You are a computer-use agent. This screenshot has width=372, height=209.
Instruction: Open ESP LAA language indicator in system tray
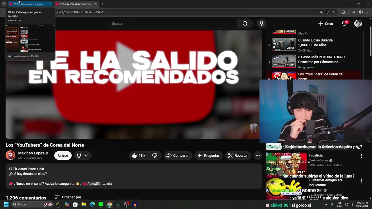point(339,204)
